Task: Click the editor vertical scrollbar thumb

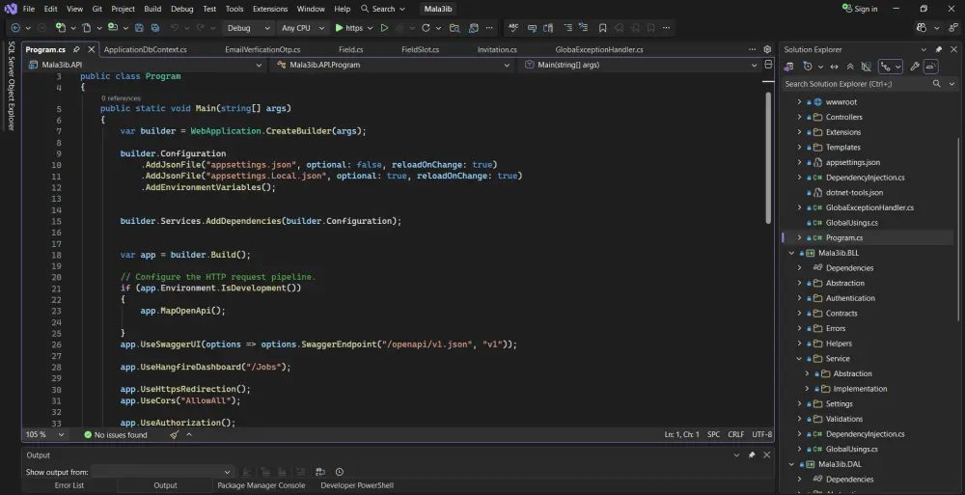Action: click(x=768, y=158)
